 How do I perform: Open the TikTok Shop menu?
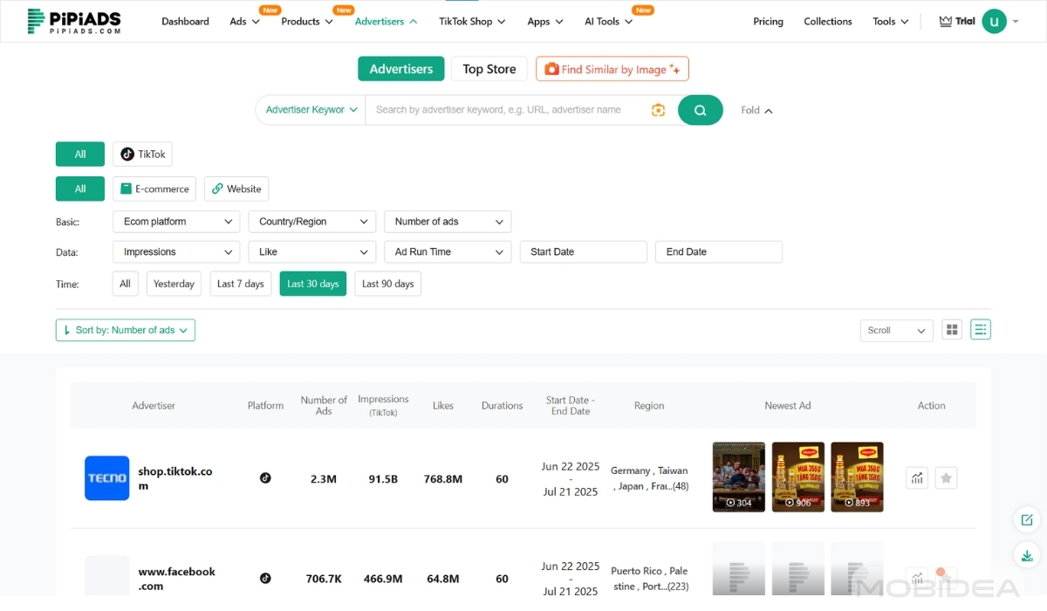click(x=472, y=21)
